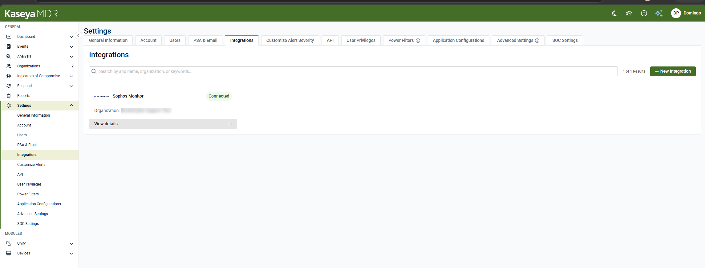Open the graduation cap training icon
This screenshot has height=268, width=705.
coord(629,13)
